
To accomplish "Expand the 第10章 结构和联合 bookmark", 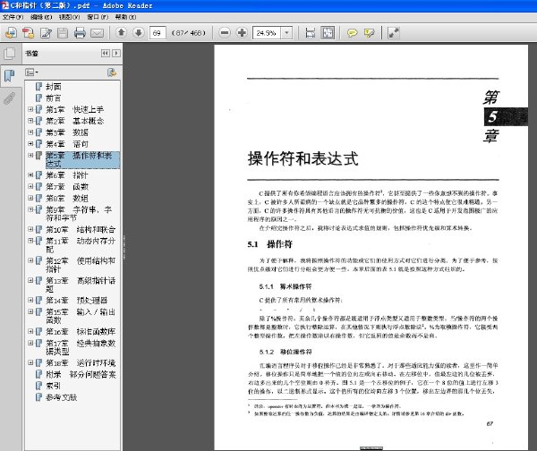I will coord(30,229).
